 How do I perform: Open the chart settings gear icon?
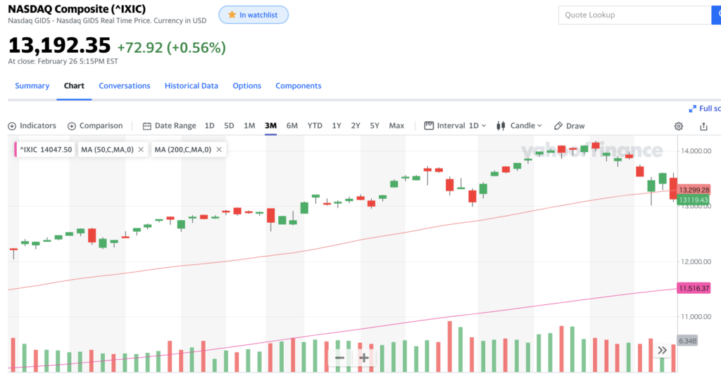pos(678,126)
